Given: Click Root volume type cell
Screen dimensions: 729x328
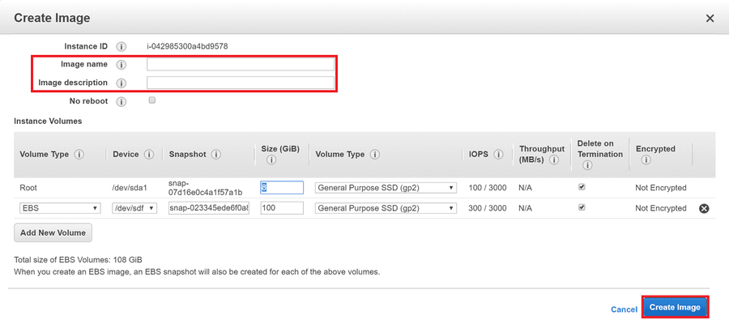Looking at the screenshot, I should click(28, 188).
